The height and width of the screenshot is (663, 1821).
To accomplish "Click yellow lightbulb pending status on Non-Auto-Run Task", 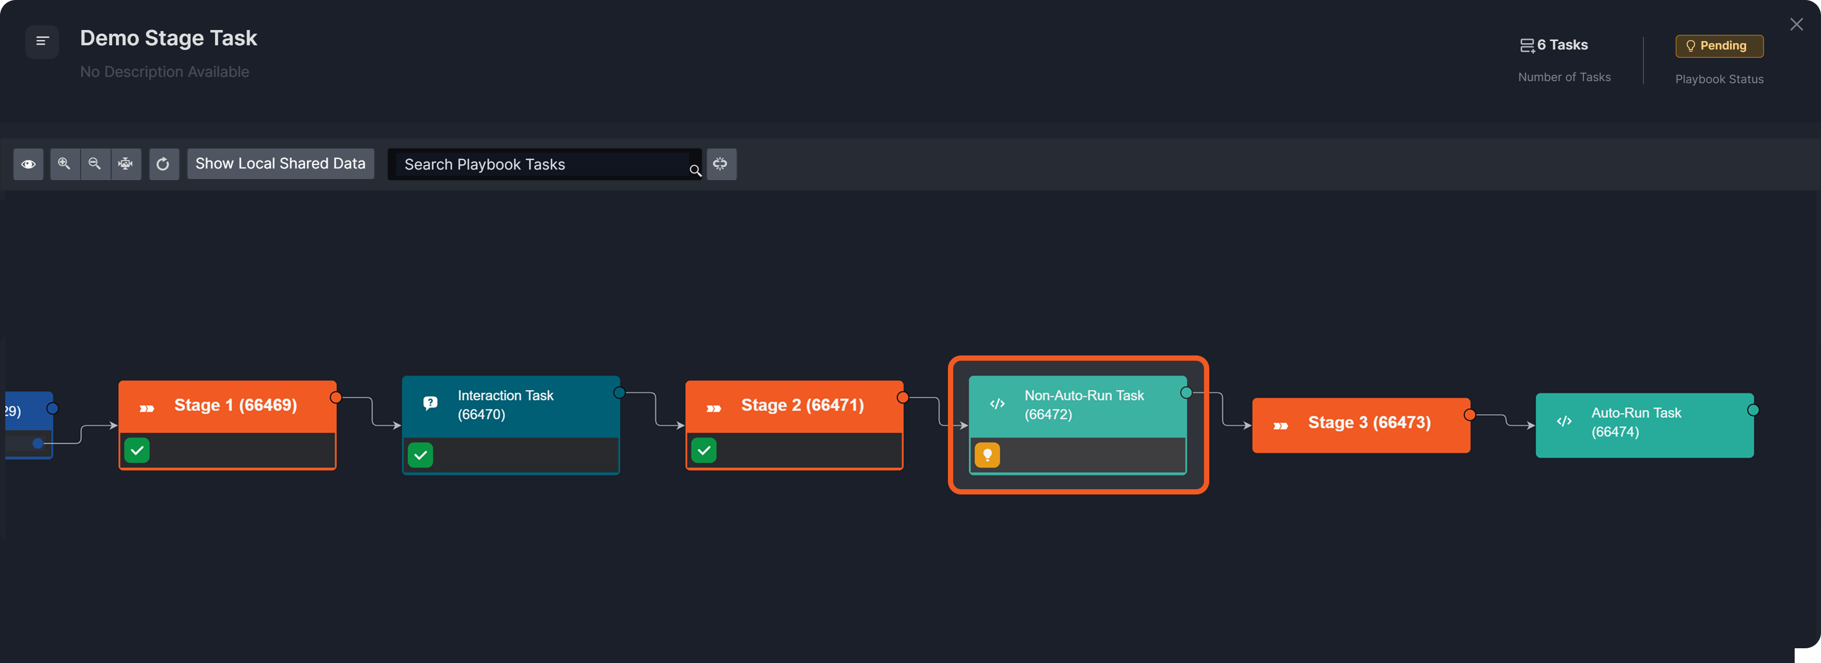I will point(987,454).
